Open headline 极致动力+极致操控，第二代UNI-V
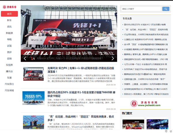Image resolution: width=173 pixels, height=133 pixels. click(x=146, y=94)
